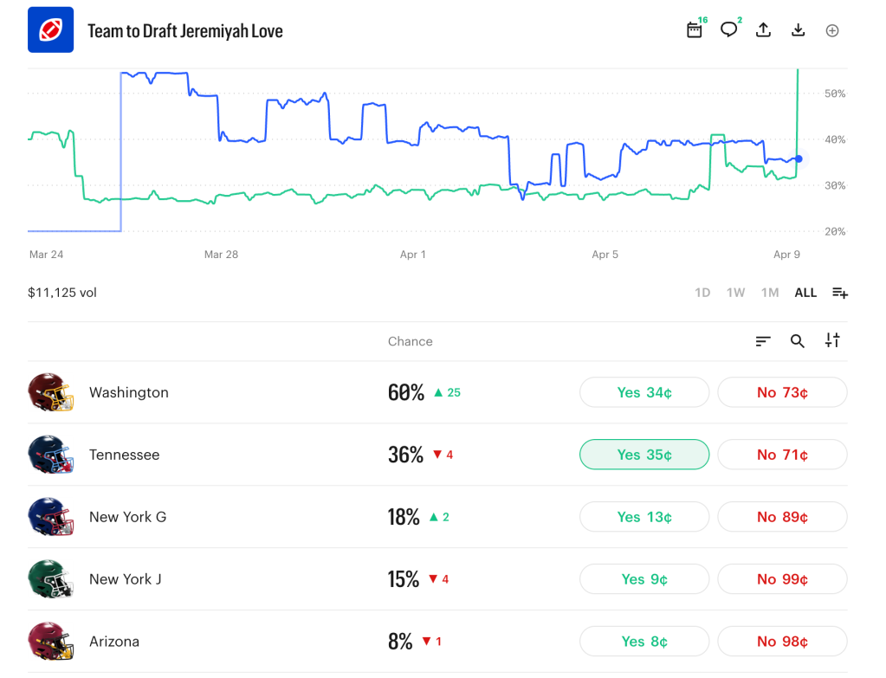Switch chart to the 1D range
The height and width of the screenshot is (678, 886).
point(702,293)
